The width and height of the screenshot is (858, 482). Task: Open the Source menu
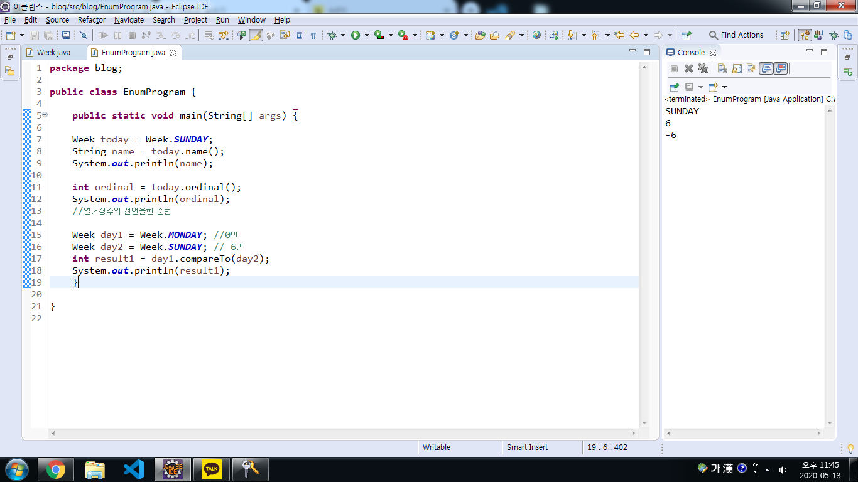click(57, 19)
